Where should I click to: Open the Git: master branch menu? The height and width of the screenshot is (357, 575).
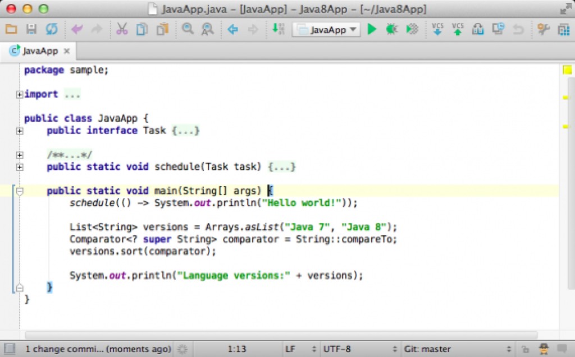[457, 349]
